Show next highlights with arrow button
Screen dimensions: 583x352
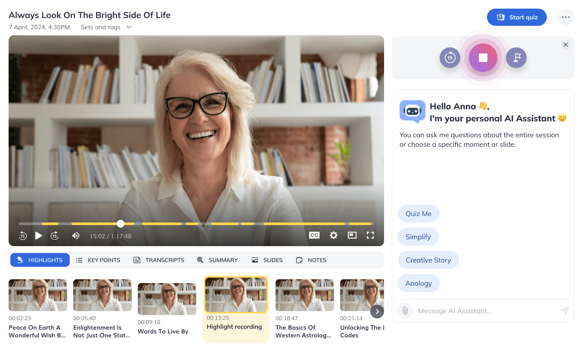coord(377,311)
